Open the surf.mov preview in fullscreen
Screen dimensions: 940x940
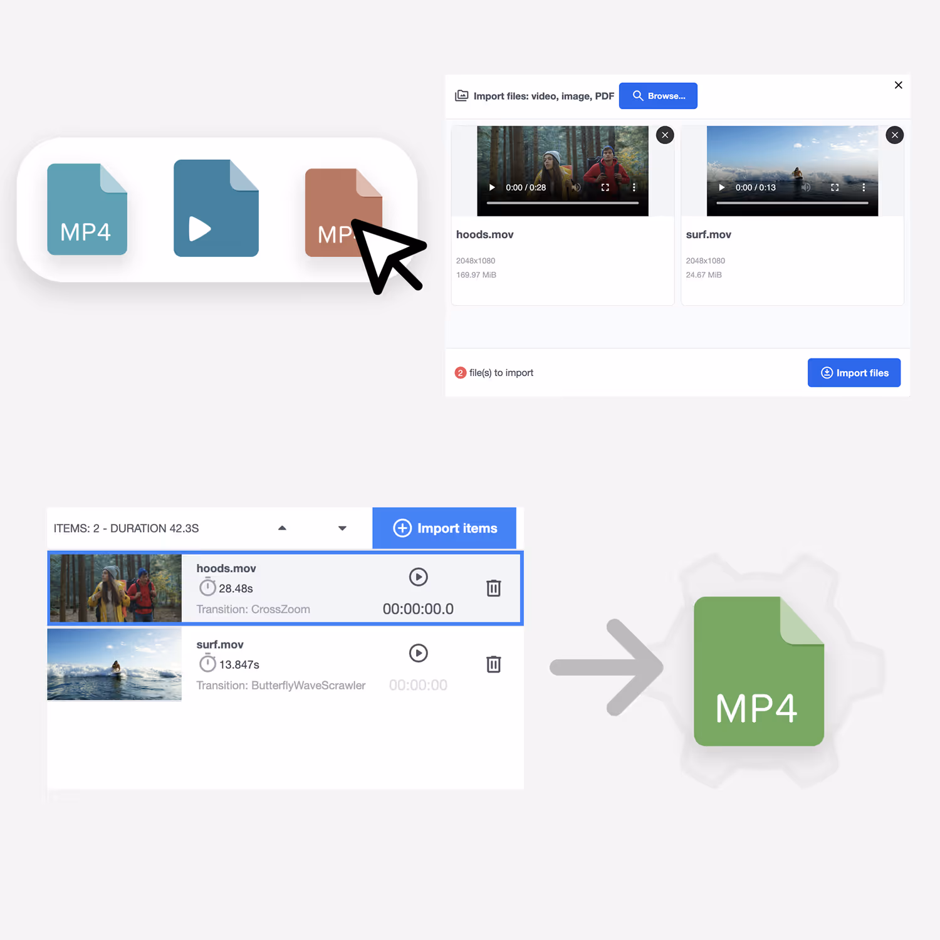[x=835, y=187]
